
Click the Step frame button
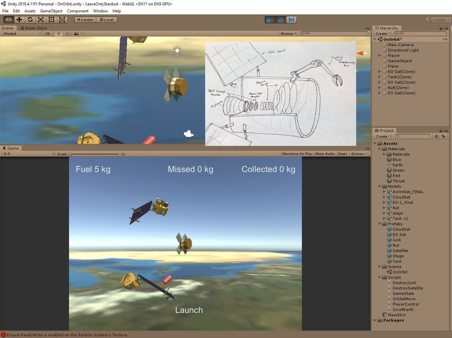click(291, 19)
